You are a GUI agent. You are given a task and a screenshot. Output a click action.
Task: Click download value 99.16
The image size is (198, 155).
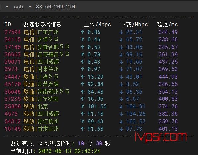tap(134, 54)
